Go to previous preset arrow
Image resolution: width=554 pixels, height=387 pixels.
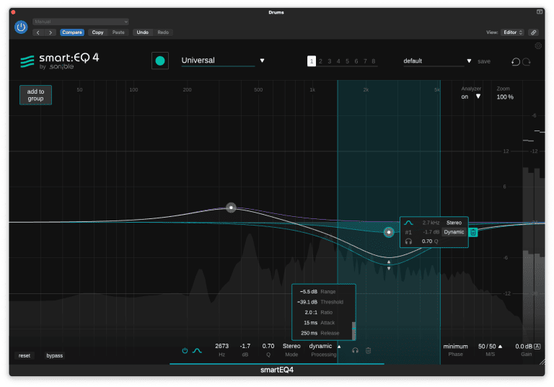(x=38, y=32)
